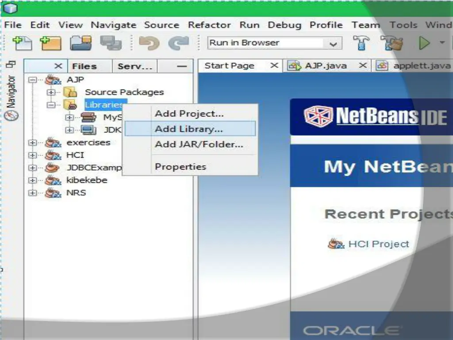
Task: Expand the exercises project node
Action: click(32, 143)
